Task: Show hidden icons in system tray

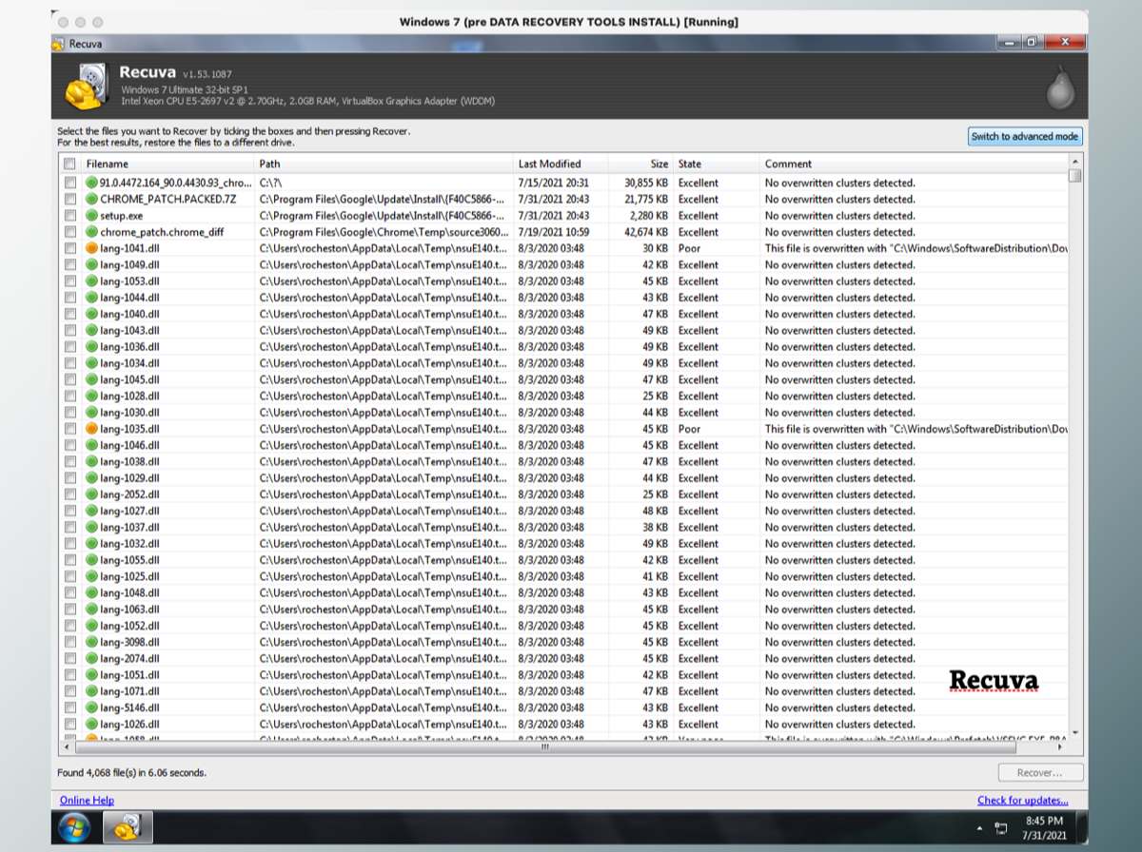Action: (x=980, y=827)
